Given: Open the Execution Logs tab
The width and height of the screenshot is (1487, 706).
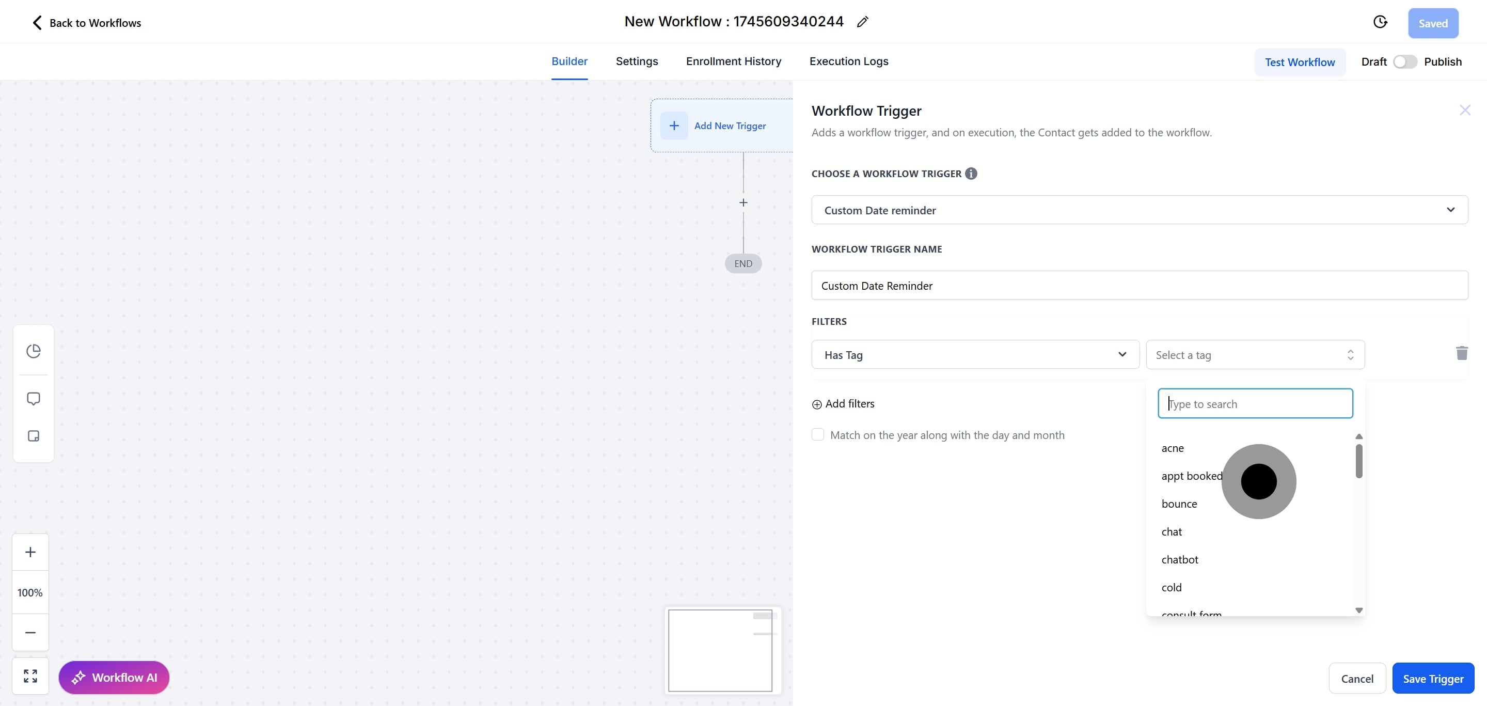Looking at the screenshot, I should click(848, 61).
